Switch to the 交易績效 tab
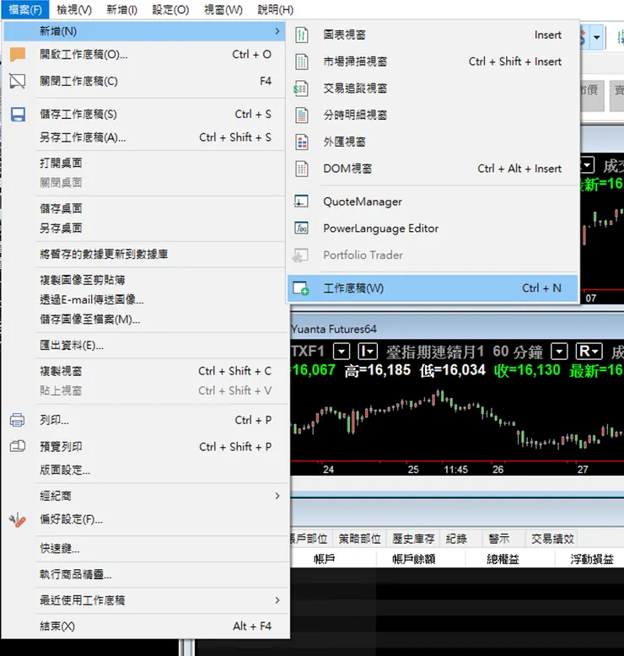The width and height of the screenshot is (624, 656). pyautogui.click(x=552, y=539)
